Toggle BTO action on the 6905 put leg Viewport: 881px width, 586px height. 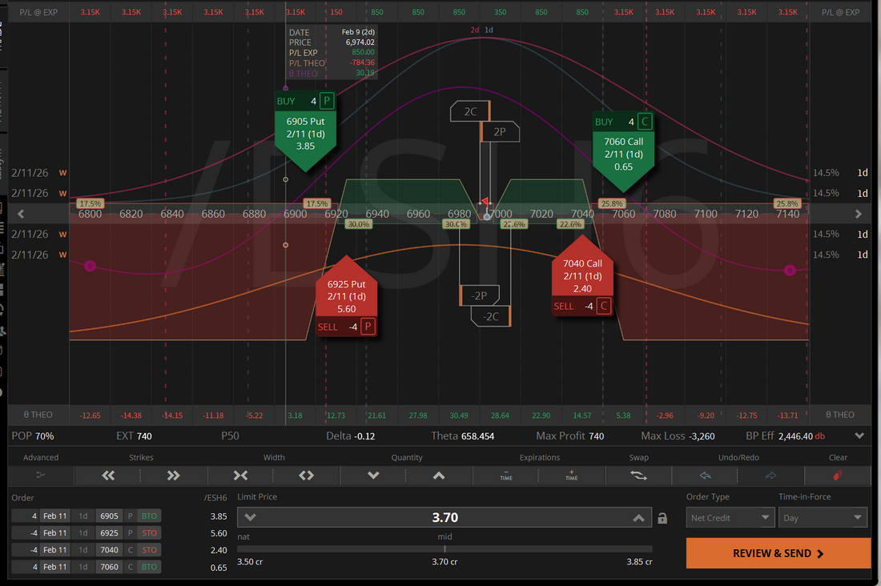[149, 516]
